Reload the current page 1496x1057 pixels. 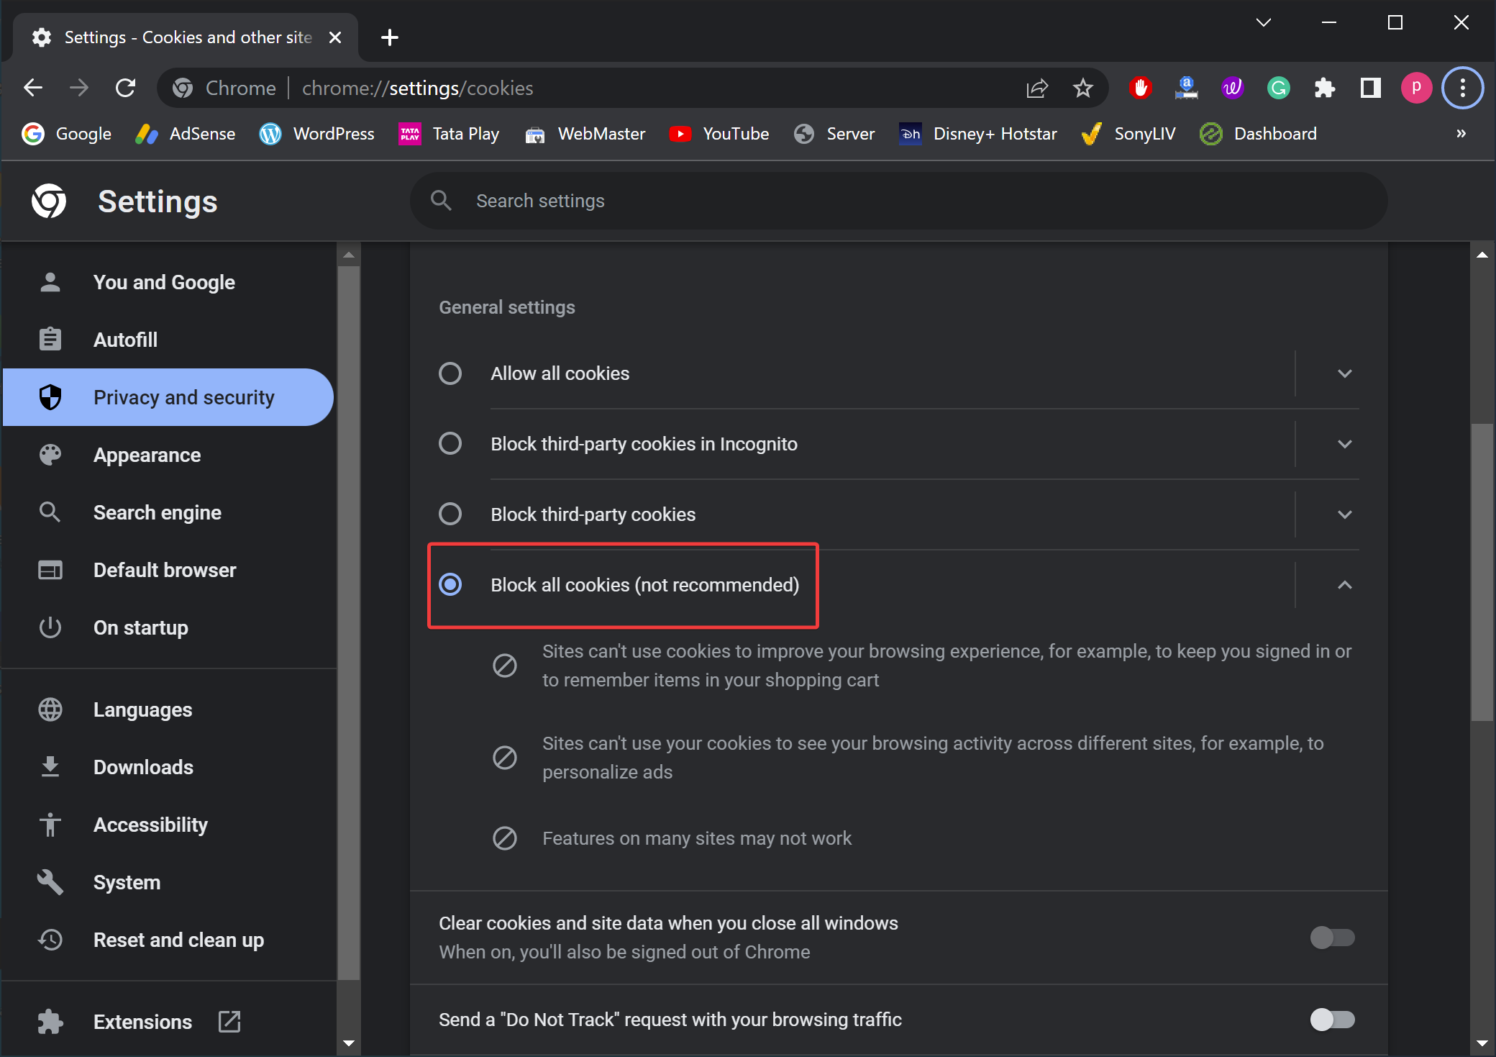pyautogui.click(x=126, y=89)
